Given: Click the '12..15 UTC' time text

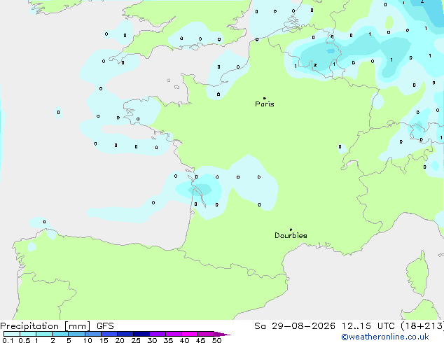Looking at the screenshot, I should click(368, 326).
